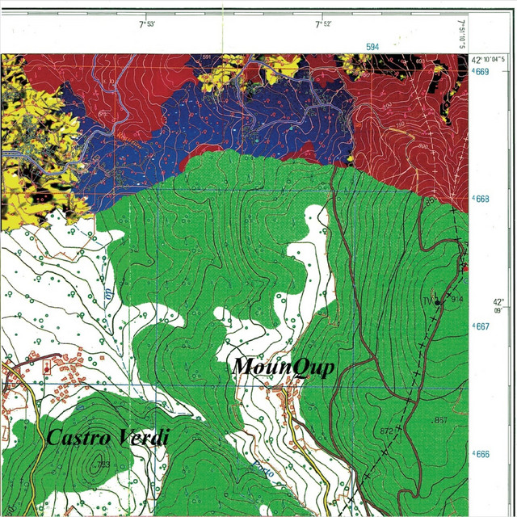Select the 594 grid easting number
The height and width of the screenshot is (517, 517).
click(x=372, y=48)
